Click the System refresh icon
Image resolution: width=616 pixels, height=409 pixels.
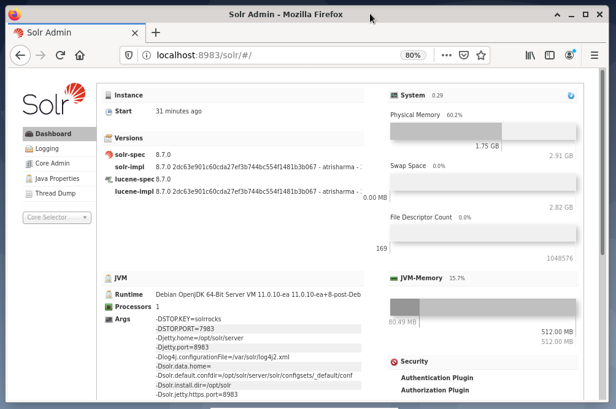571,96
